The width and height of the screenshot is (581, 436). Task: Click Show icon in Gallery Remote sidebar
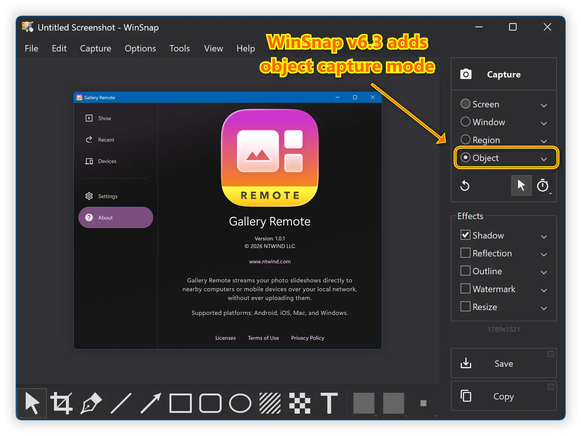coord(89,118)
